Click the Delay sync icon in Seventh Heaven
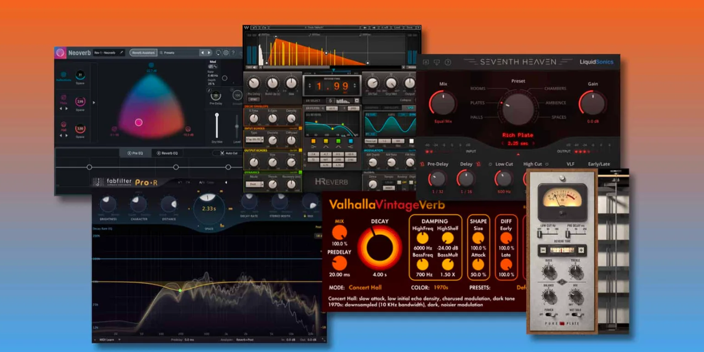This screenshot has width=704, height=352. [478, 164]
